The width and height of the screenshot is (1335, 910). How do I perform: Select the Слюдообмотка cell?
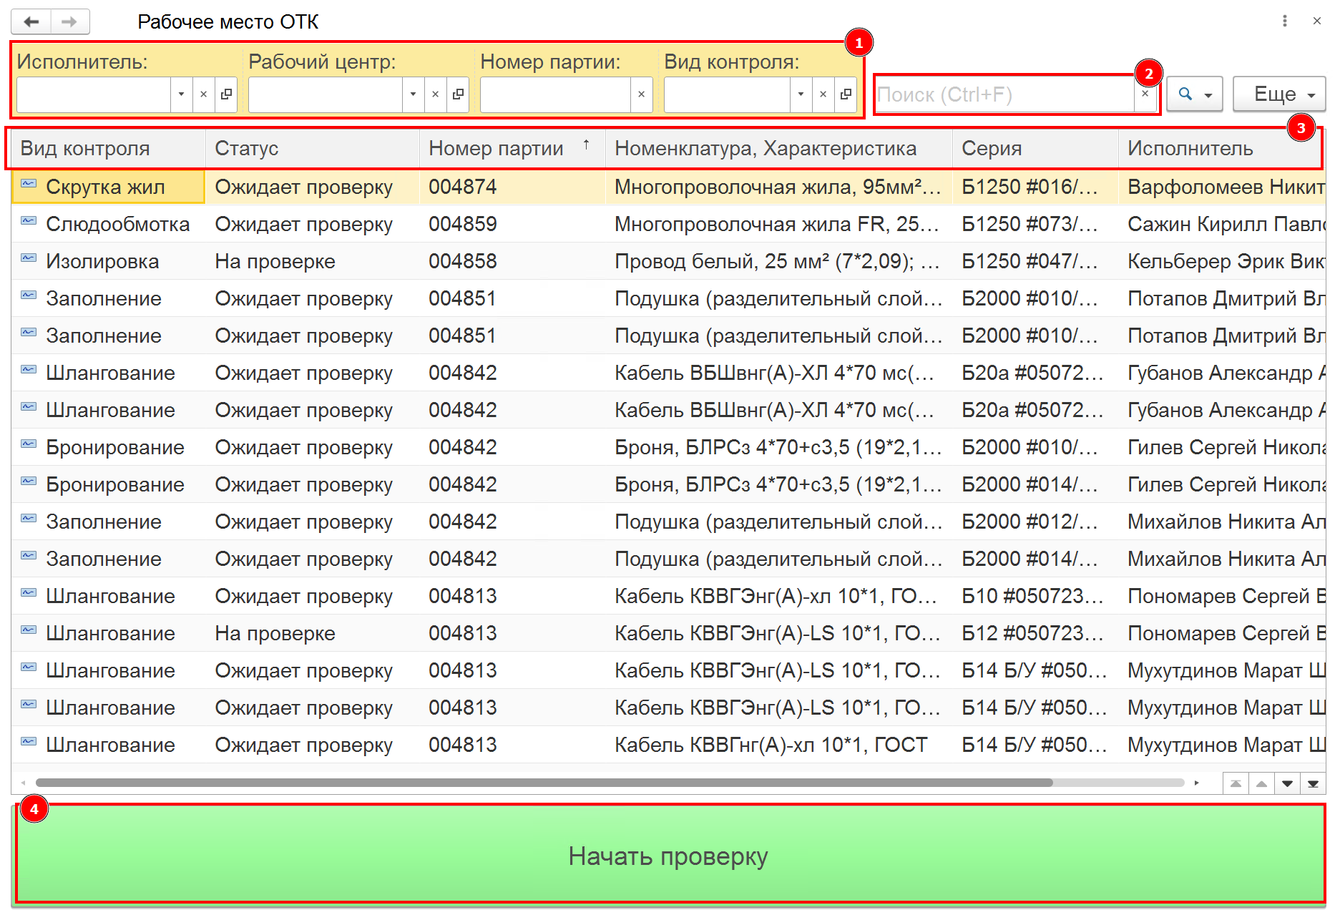pos(109,225)
